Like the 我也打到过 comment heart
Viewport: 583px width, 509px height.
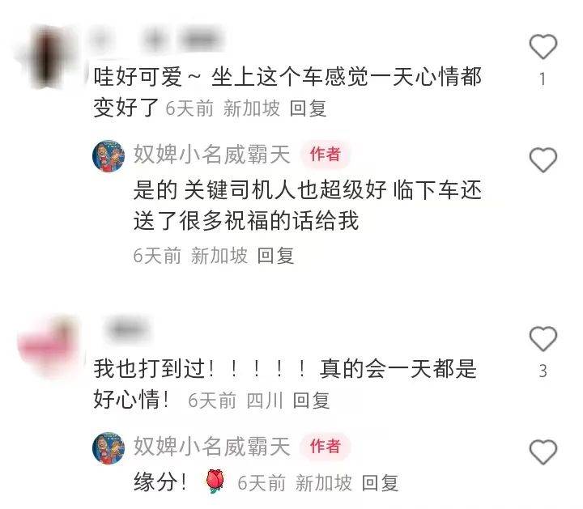(543, 339)
